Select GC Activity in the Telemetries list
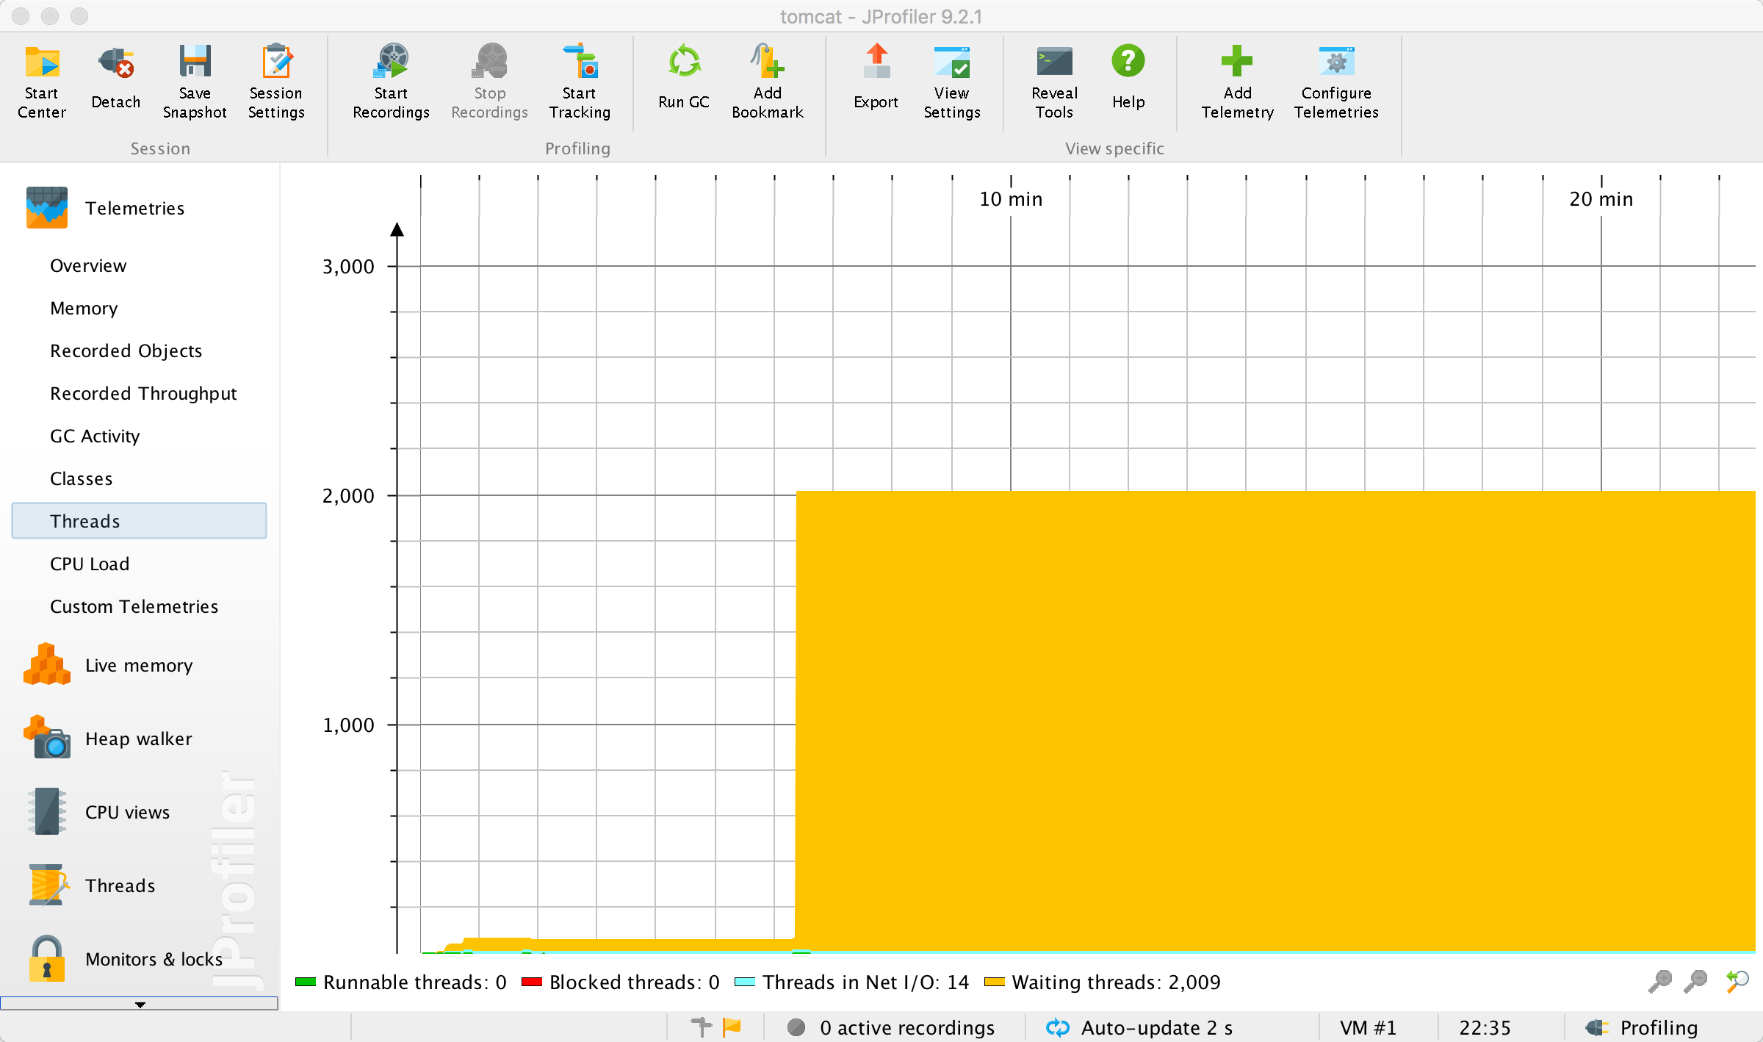The width and height of the screenshot is (1763, 1042). pyautogui.click(x=95, y=436)
